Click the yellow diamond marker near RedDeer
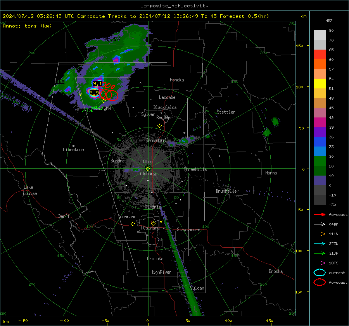349x326 pixels. (x=160, y=126)
